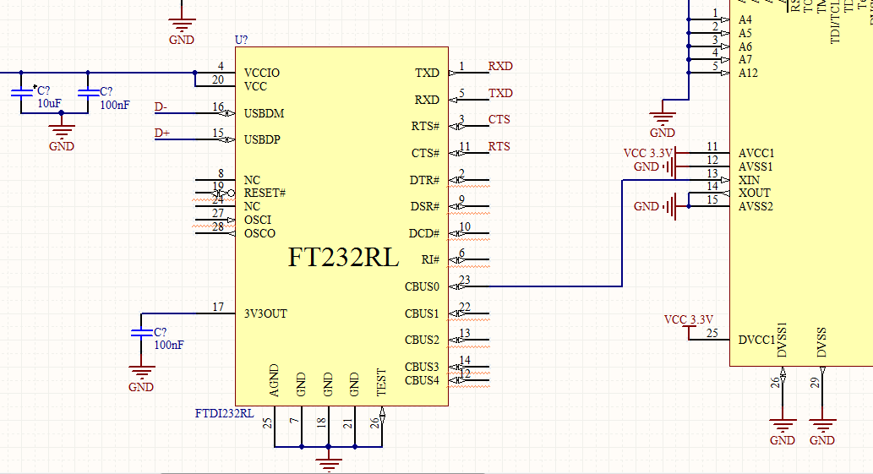The image size is (873, 474).
Task: Select the CTS# pin name inside the FT232RL
Action: [425, 153]
